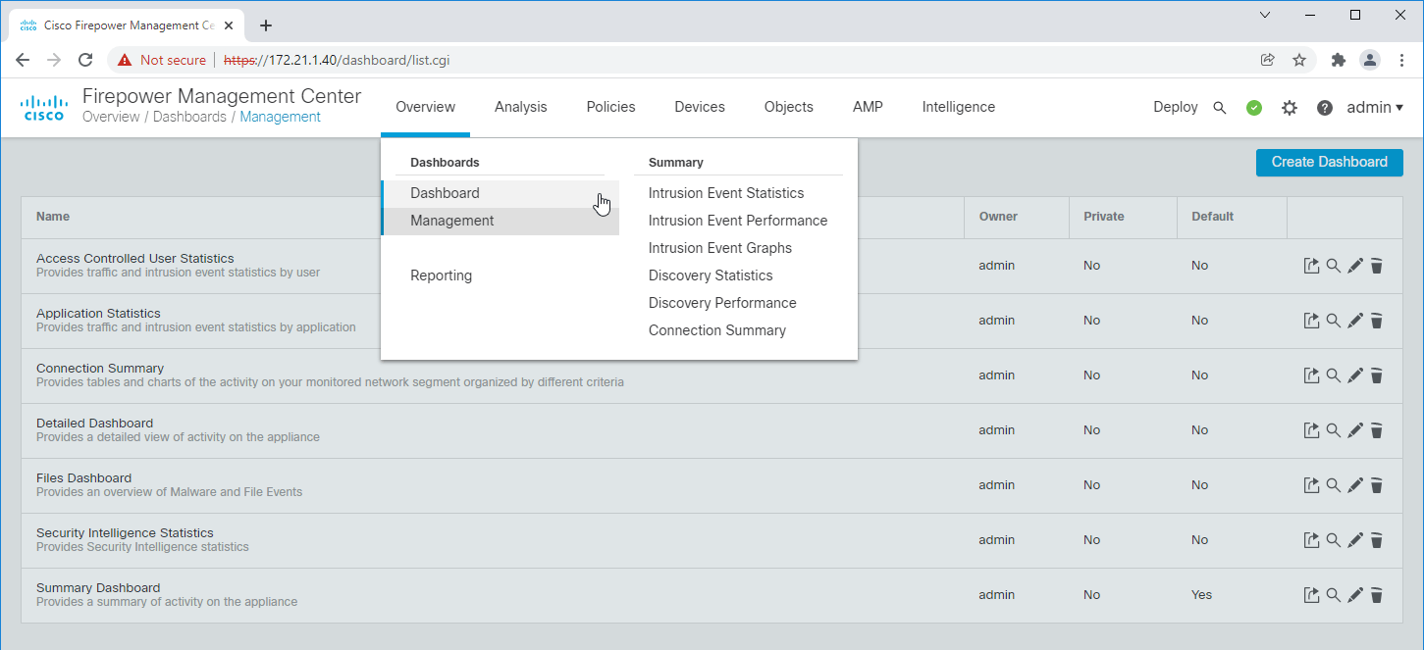Click the Cisco logo

[44, 108]
